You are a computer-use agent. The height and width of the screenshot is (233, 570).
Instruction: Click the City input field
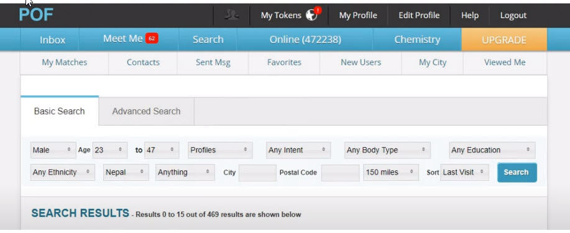(x=257, y=173)
